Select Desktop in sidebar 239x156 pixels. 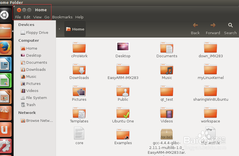click(x=31, y=55)
